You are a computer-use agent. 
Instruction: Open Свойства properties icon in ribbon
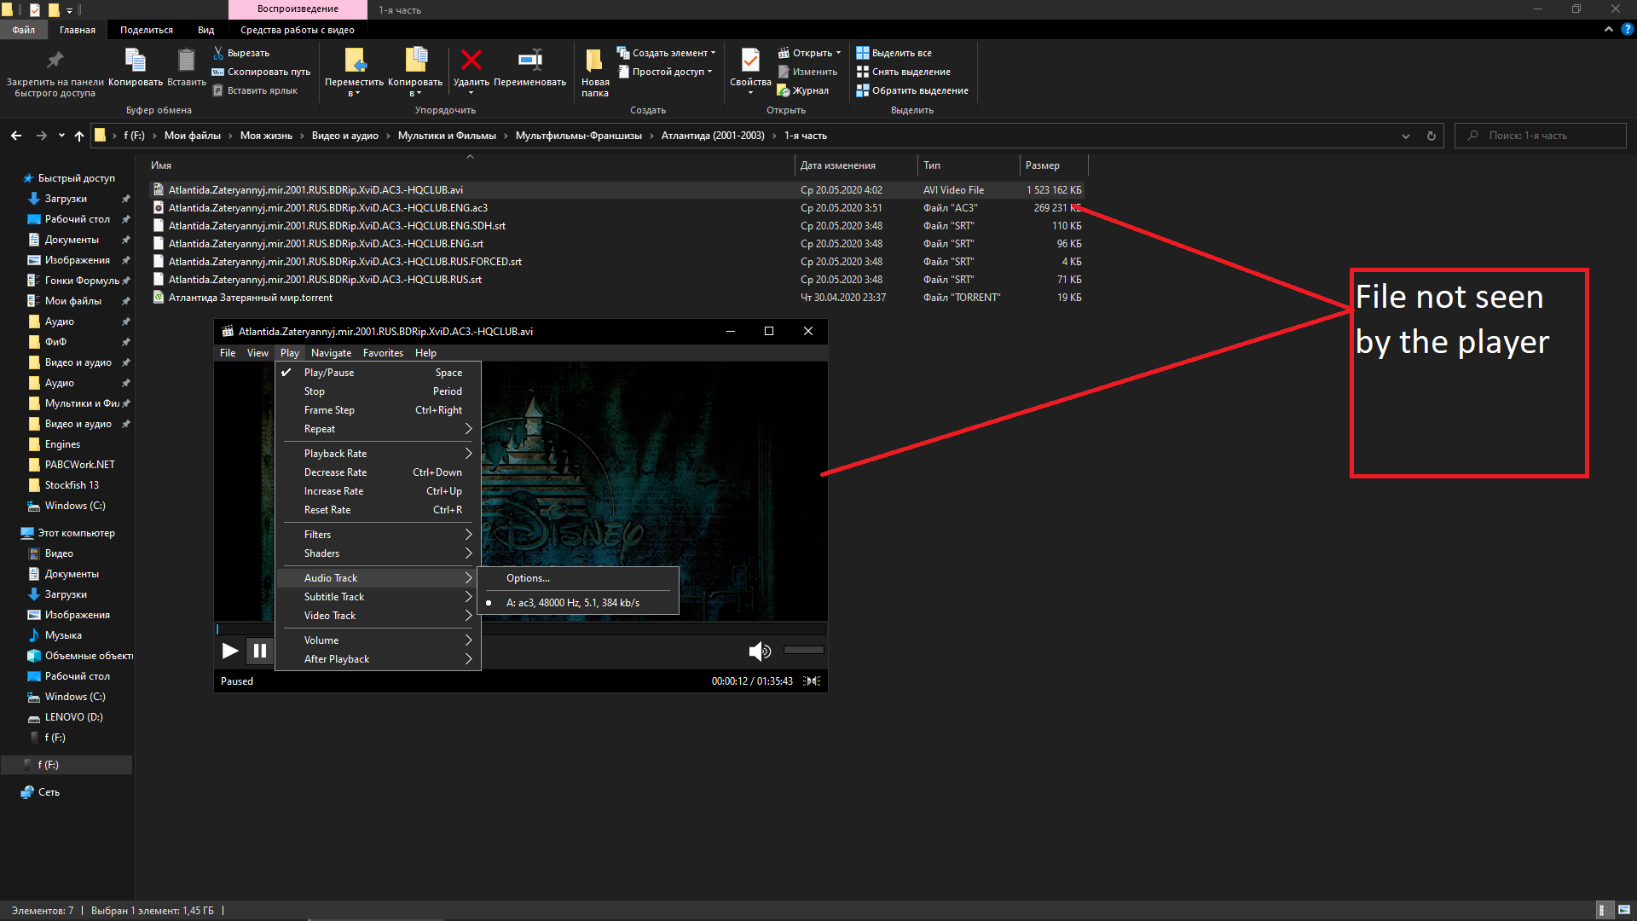pos(750,61)
